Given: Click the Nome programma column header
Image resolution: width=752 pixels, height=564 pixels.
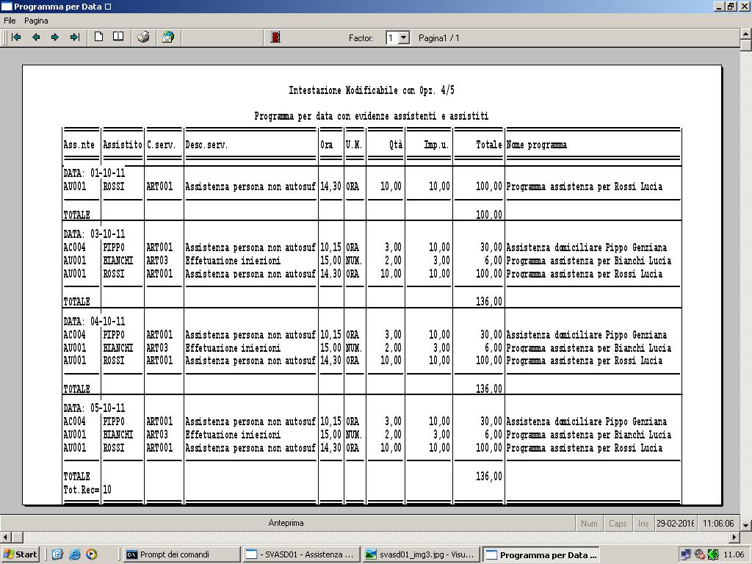Looking at the screenshot, I should coord(536,145).
